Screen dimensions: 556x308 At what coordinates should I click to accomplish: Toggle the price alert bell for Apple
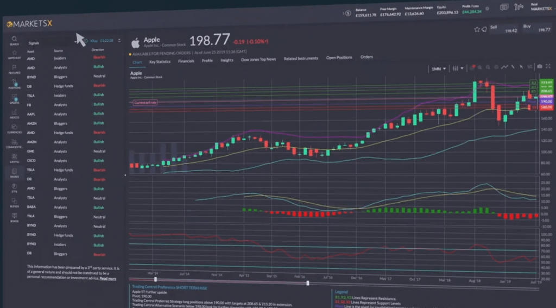tap(484, 29)
